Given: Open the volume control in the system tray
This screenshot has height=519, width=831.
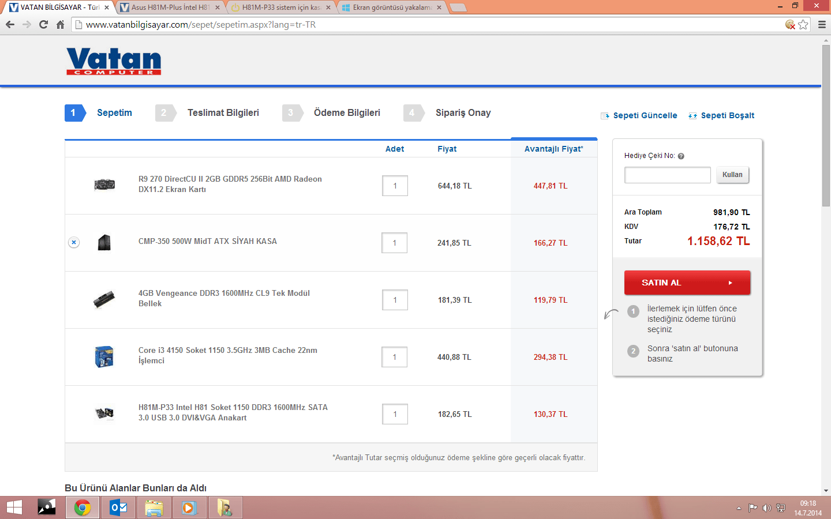Looking at the screenshot, I should 766,508.
